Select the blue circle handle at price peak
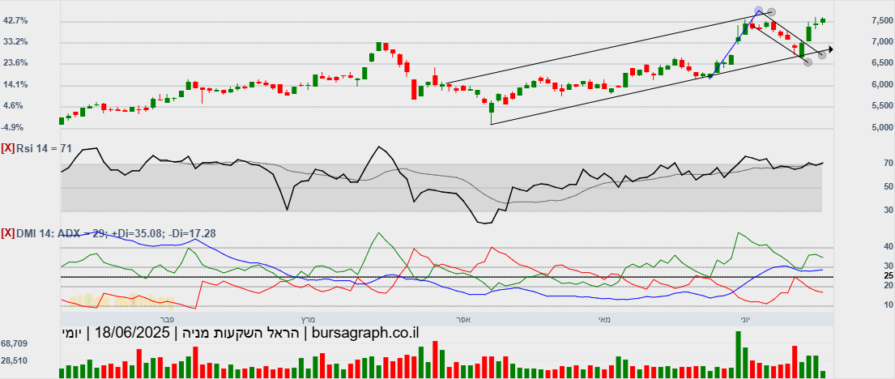The height and width of the screenshot is (379, 895). click(759, 11)
